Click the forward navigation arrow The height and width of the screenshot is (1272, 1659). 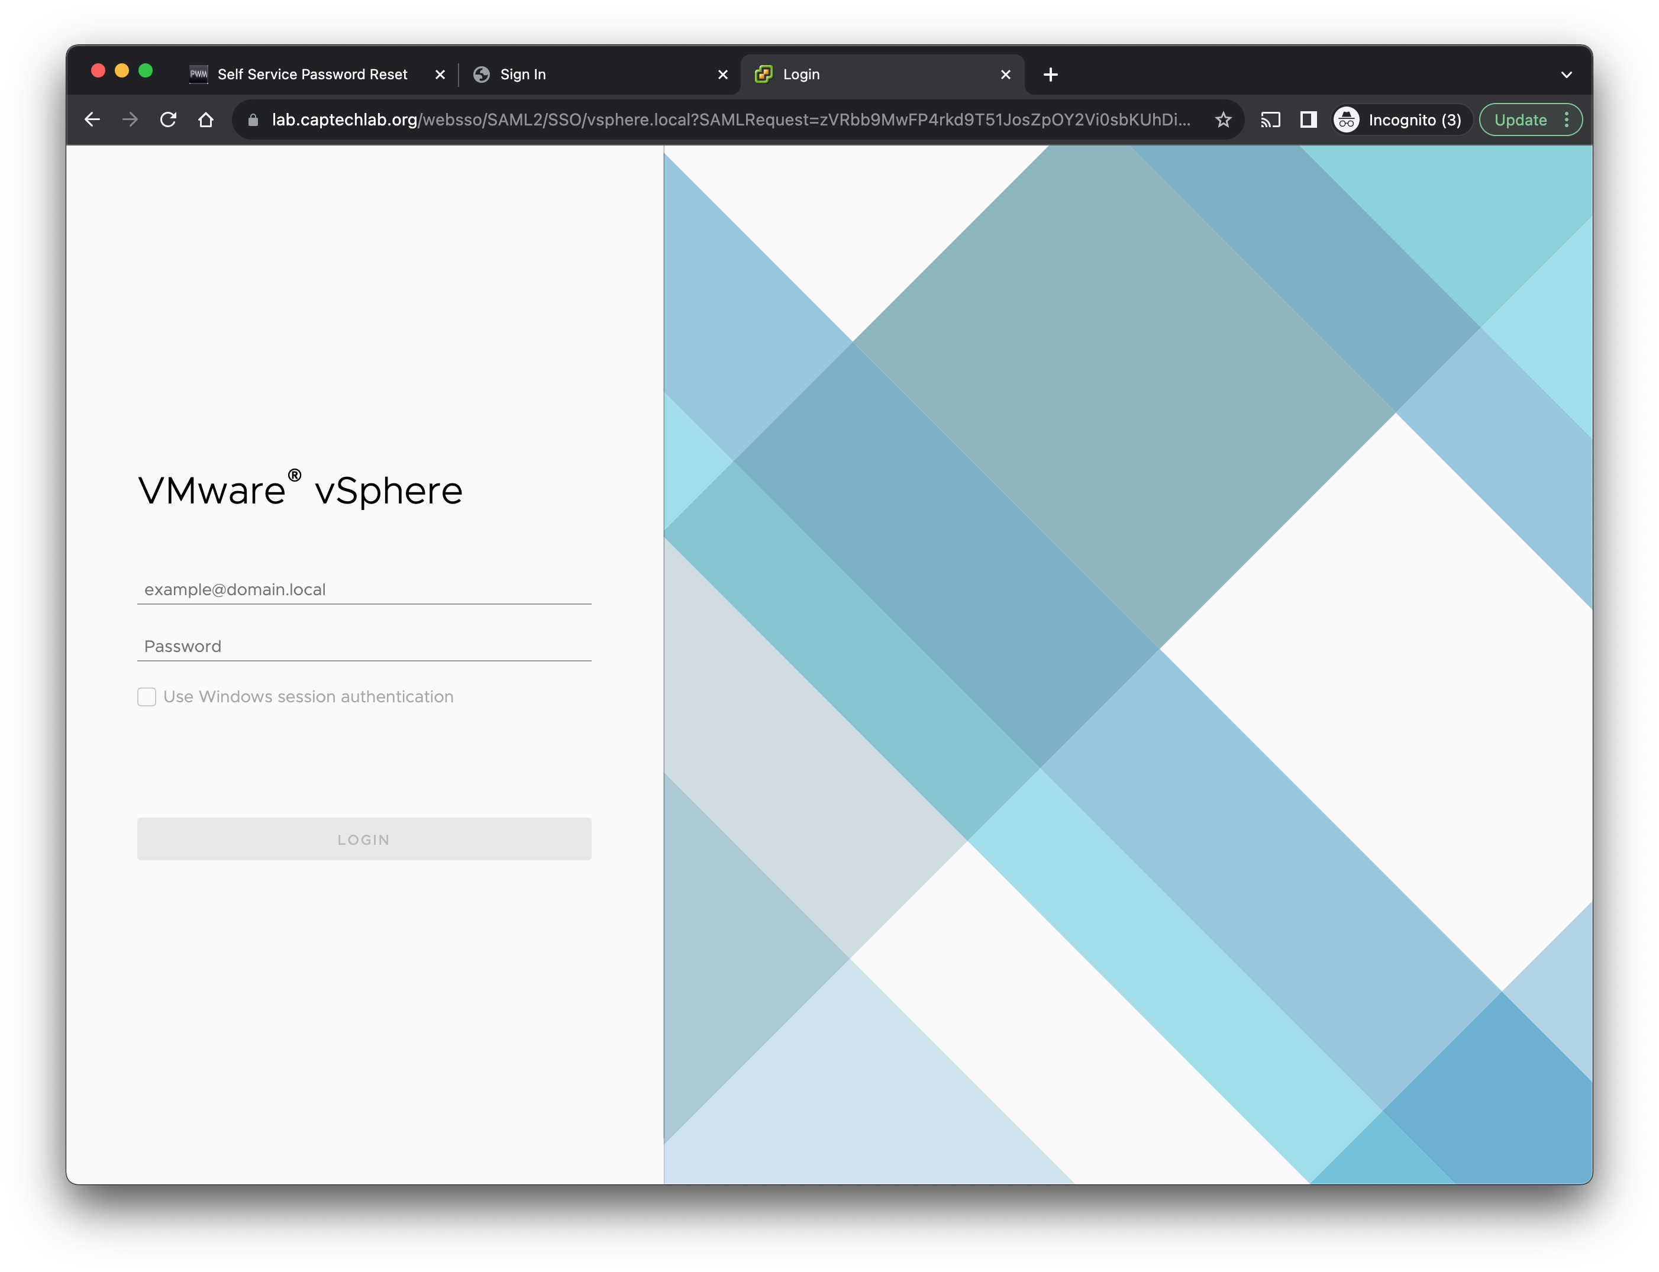pos(130,120)
